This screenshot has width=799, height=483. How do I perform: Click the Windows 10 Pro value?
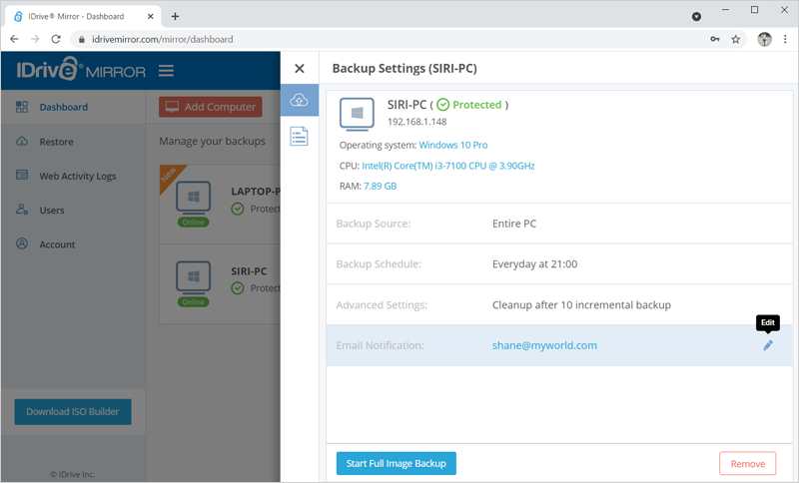(453, 145)
